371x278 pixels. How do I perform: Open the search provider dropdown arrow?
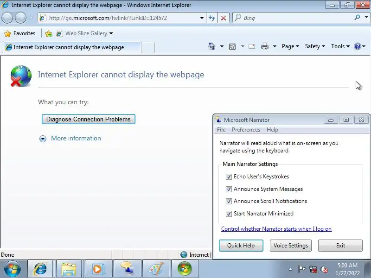tap(366, 18)
